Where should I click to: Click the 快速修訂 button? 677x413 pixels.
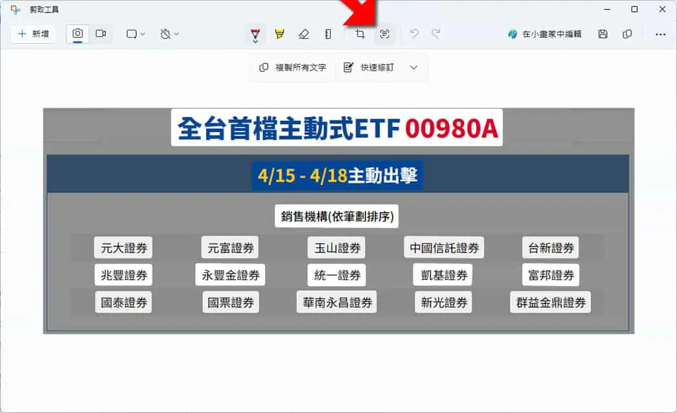coord(369,67)
